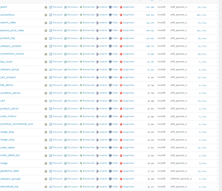Open the guest table link
Viewport: 222px width, 191px height.
pyautogui.click(x=4, y=7)
